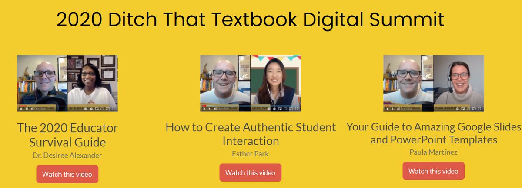Image resolution: width=522 pixels, height=188 pixels.
Task: Skip to next on Paula Martínez video
Action: pos(393,109)
